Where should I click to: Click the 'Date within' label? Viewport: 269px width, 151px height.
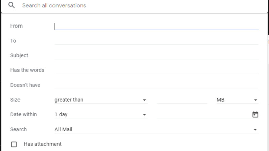(x=24, y=114)
